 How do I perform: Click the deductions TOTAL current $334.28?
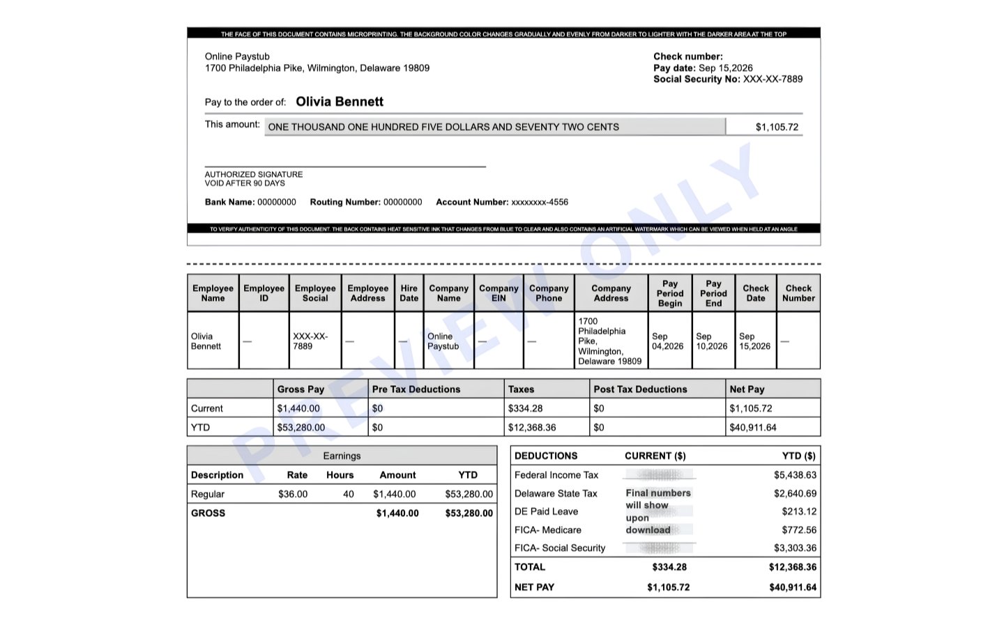(669, 567)
